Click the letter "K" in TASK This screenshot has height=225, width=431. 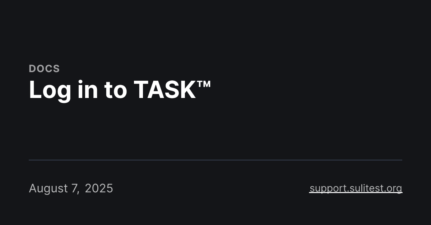pos(187,90)
